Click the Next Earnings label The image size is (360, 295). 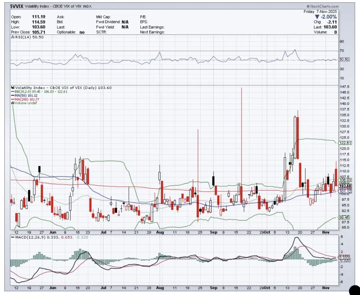pyautogui.click(x=152, y=32)
